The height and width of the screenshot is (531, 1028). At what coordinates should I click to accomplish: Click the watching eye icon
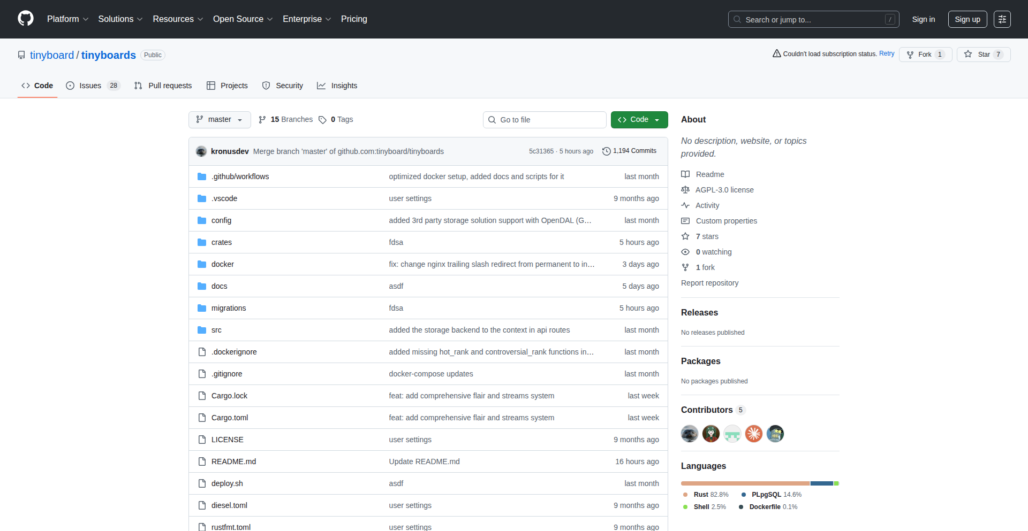(x=685, y=252)
